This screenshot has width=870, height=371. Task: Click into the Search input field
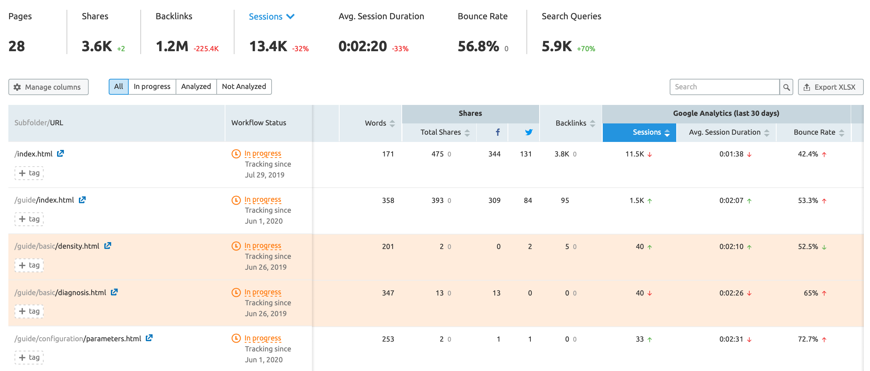point(724,87)
